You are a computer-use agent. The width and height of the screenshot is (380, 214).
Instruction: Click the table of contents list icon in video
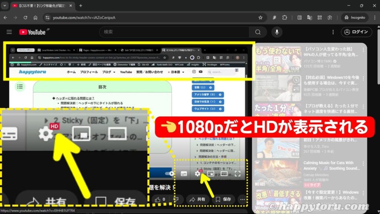tap(20, 87)
